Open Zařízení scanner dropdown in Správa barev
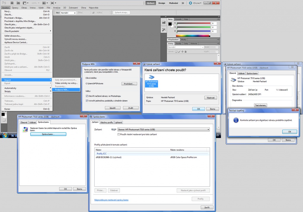Screen dimensions: 303x212 coord(163,130)
